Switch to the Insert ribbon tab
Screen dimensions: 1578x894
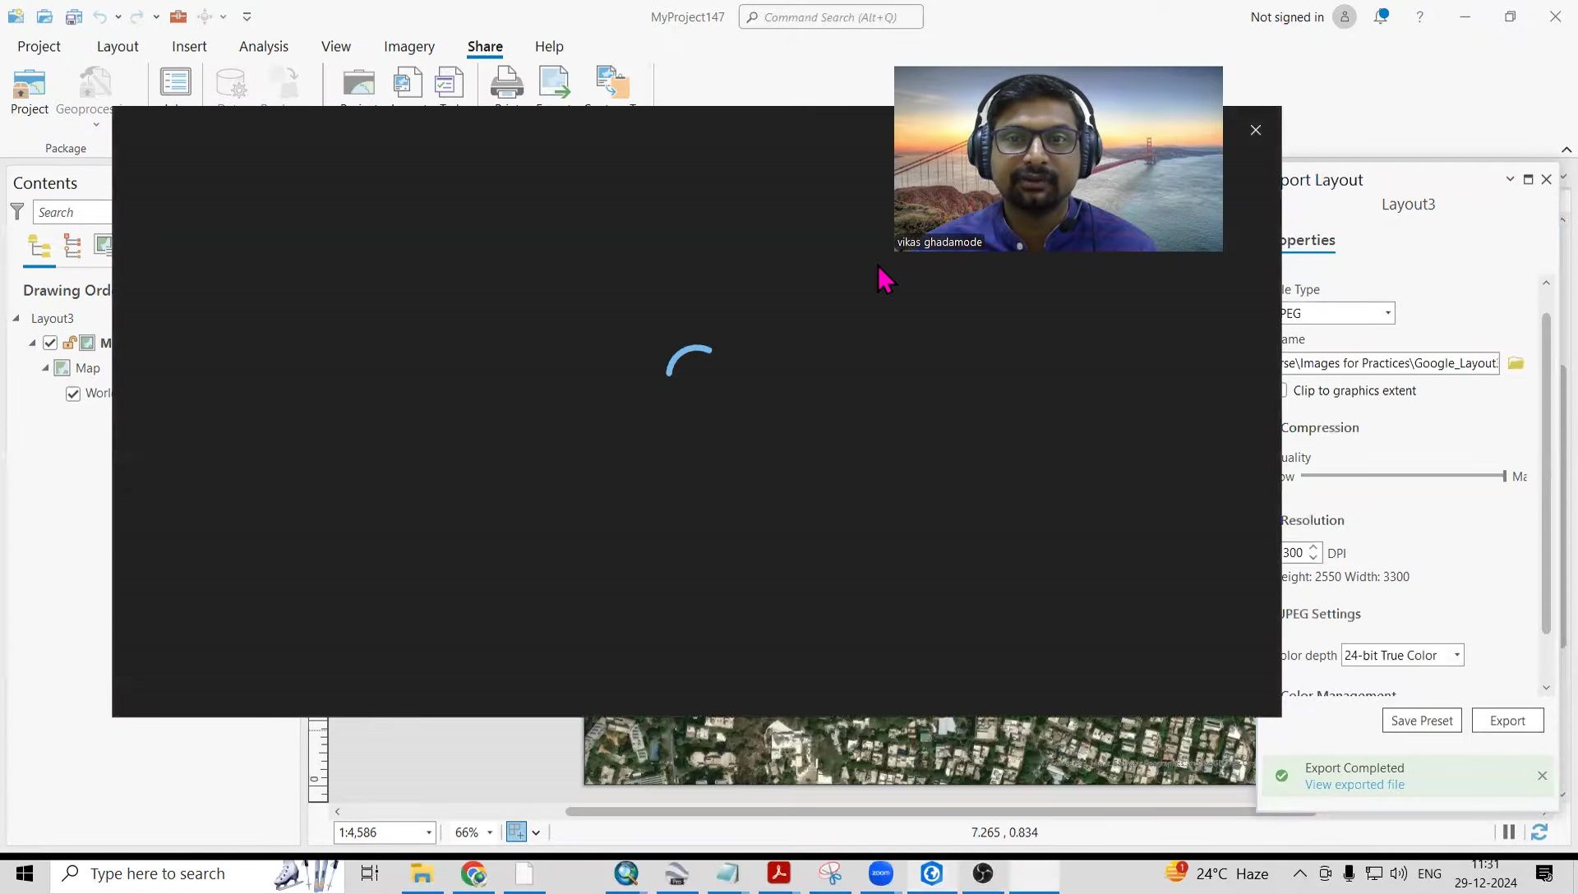[x=189, y=47]
